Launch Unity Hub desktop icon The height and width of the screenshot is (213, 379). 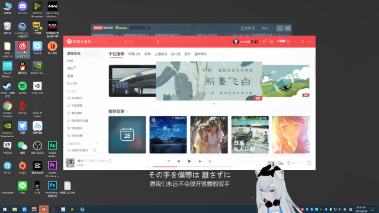click(x=37, y=88)
